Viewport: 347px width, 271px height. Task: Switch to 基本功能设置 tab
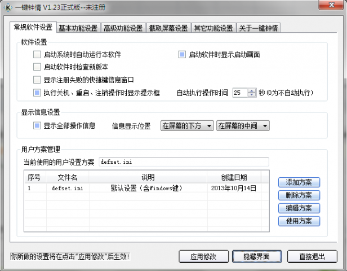(x=78, y=28)
